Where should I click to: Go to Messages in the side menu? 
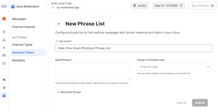(19, 19)
